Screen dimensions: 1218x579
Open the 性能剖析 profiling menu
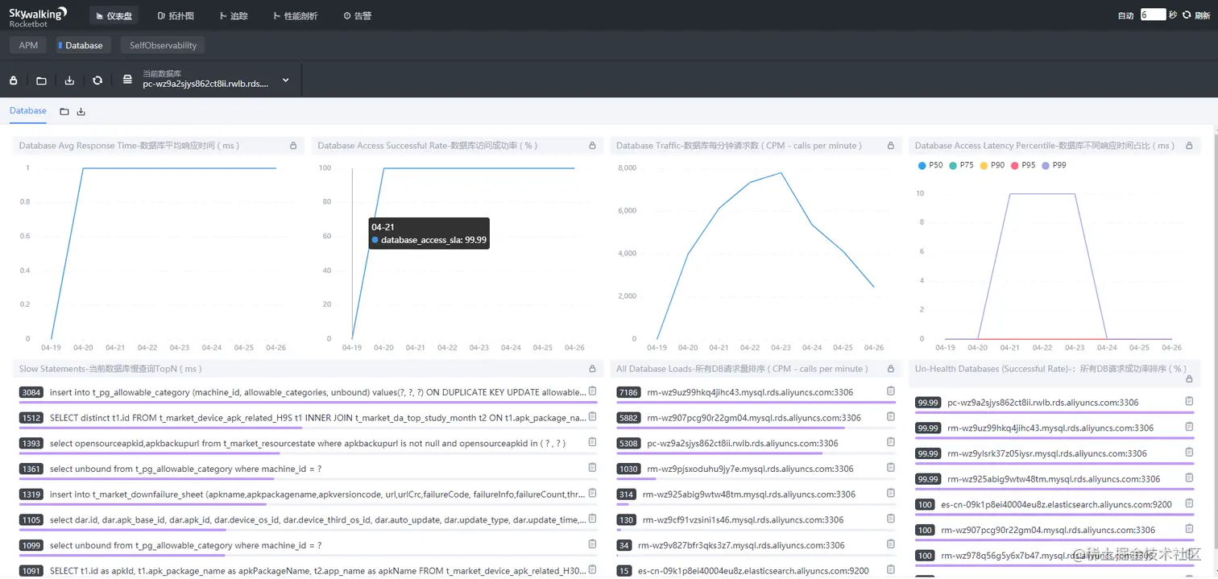295,15
